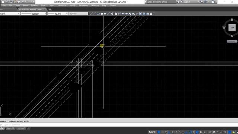Select the Polygon tool in draw toolbar
Screen dimensions: 238x134
(x=102, y=14)
